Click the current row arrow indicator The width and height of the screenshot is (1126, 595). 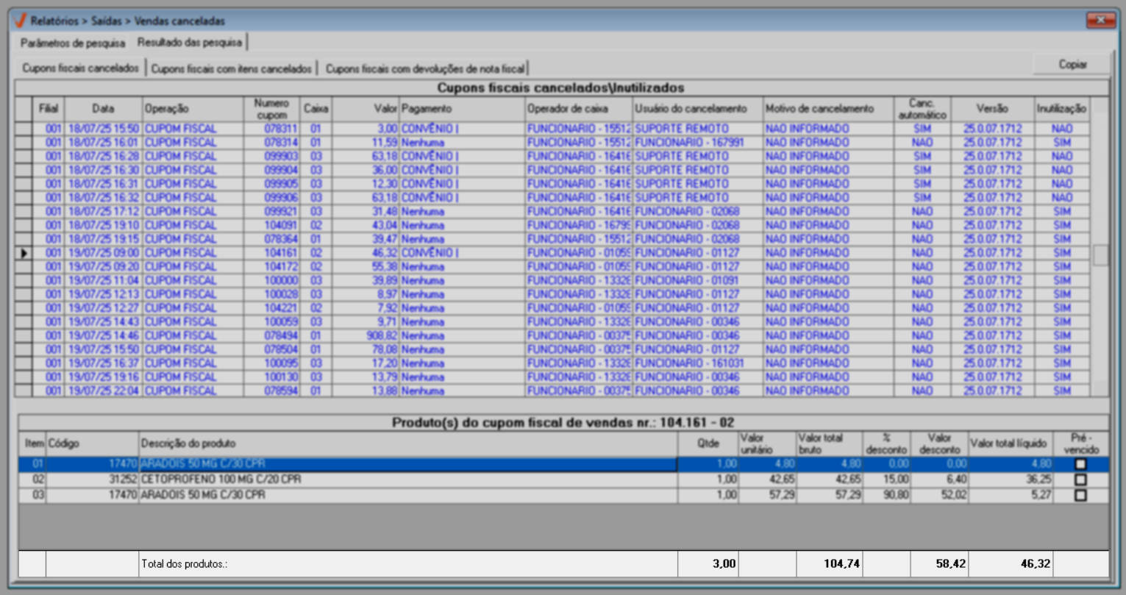point(24,253)
